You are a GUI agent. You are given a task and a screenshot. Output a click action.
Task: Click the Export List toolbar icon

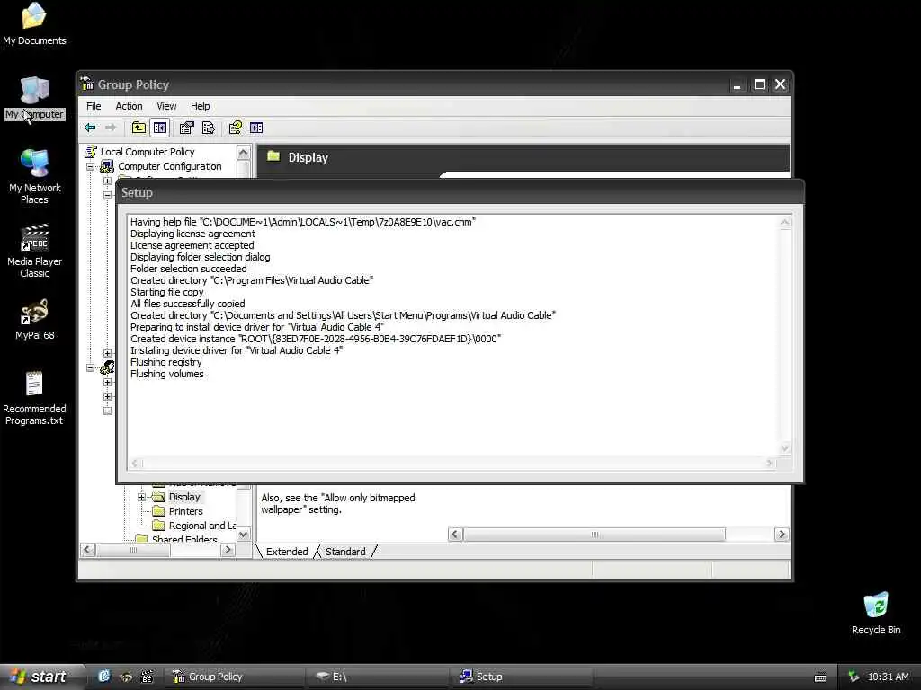coord(209,128)
